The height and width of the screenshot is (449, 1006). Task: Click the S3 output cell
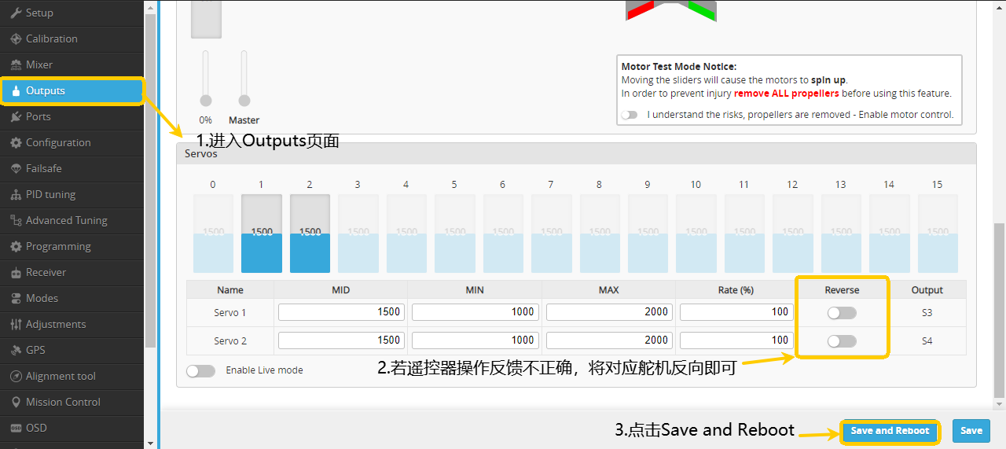tap(927, 313)
